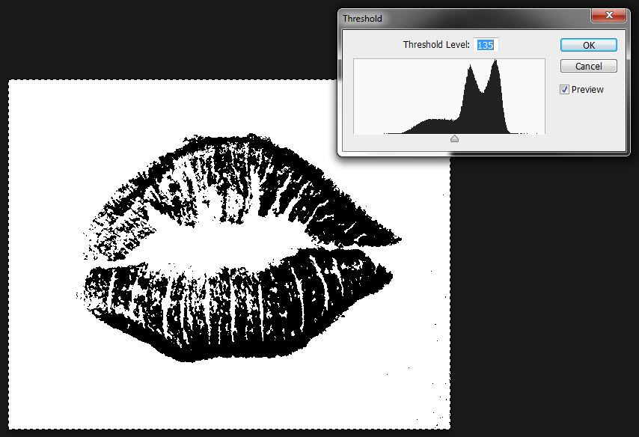Click the highlighted value 135

[x=485, y=44]
